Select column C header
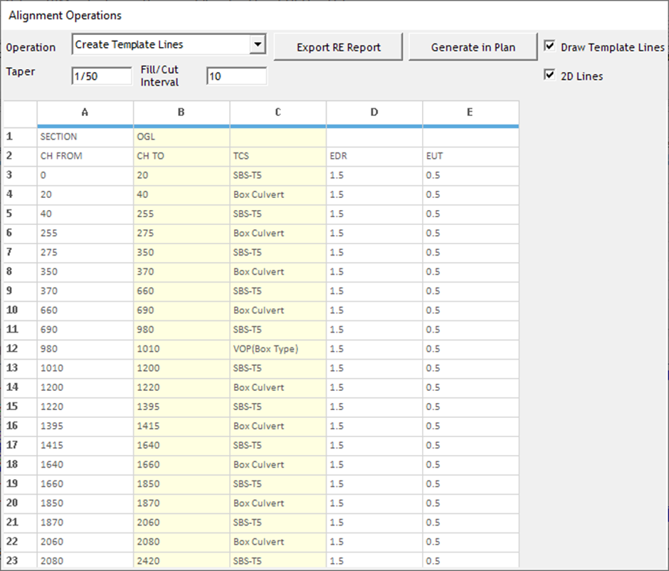The width and height of the screenshot is (669, 571). [x=278, y=112]
